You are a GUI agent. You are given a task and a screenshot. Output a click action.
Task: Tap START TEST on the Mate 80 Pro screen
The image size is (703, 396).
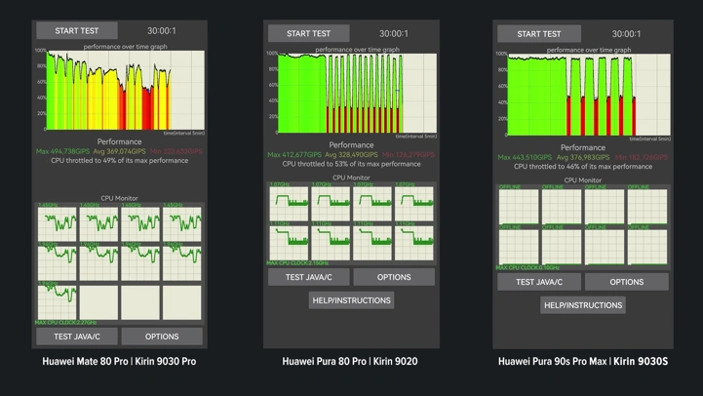(77, 30)
